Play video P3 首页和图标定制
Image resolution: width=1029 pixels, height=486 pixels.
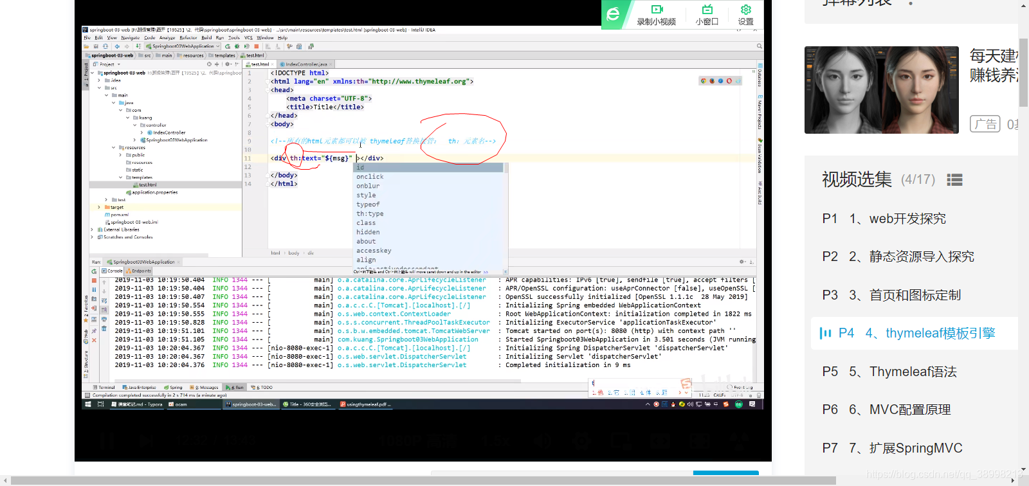pos(891,295)
